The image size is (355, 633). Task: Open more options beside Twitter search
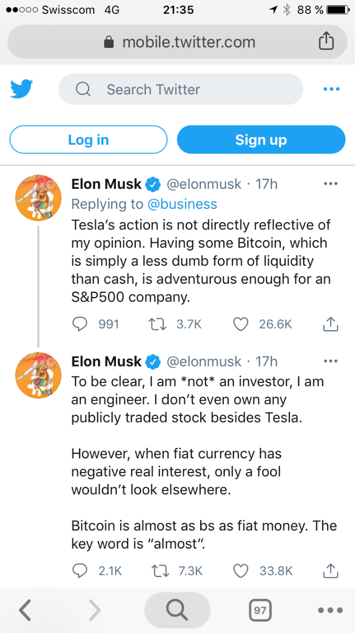tap(331, 89)
